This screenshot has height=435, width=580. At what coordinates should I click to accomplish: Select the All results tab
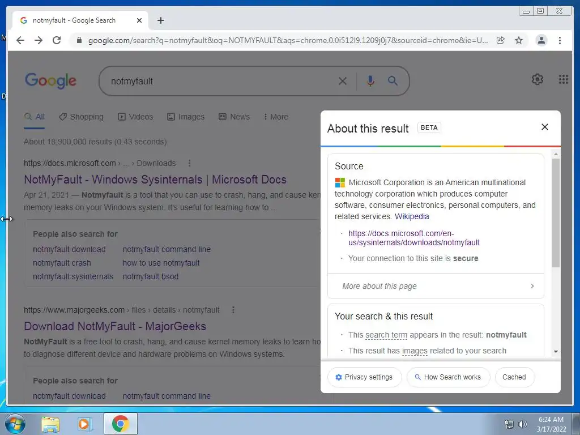click(x=35, y=117)
